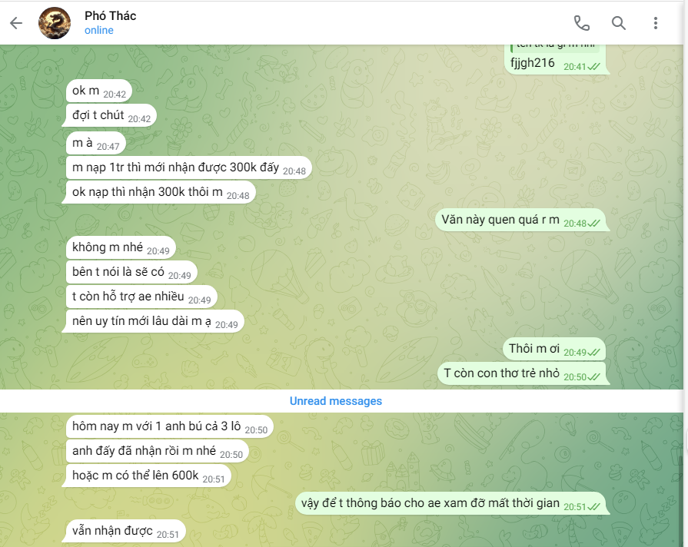Click the "ok m" message bubble
Viewport: 688px width, 547px height.
tap(99, 91)
